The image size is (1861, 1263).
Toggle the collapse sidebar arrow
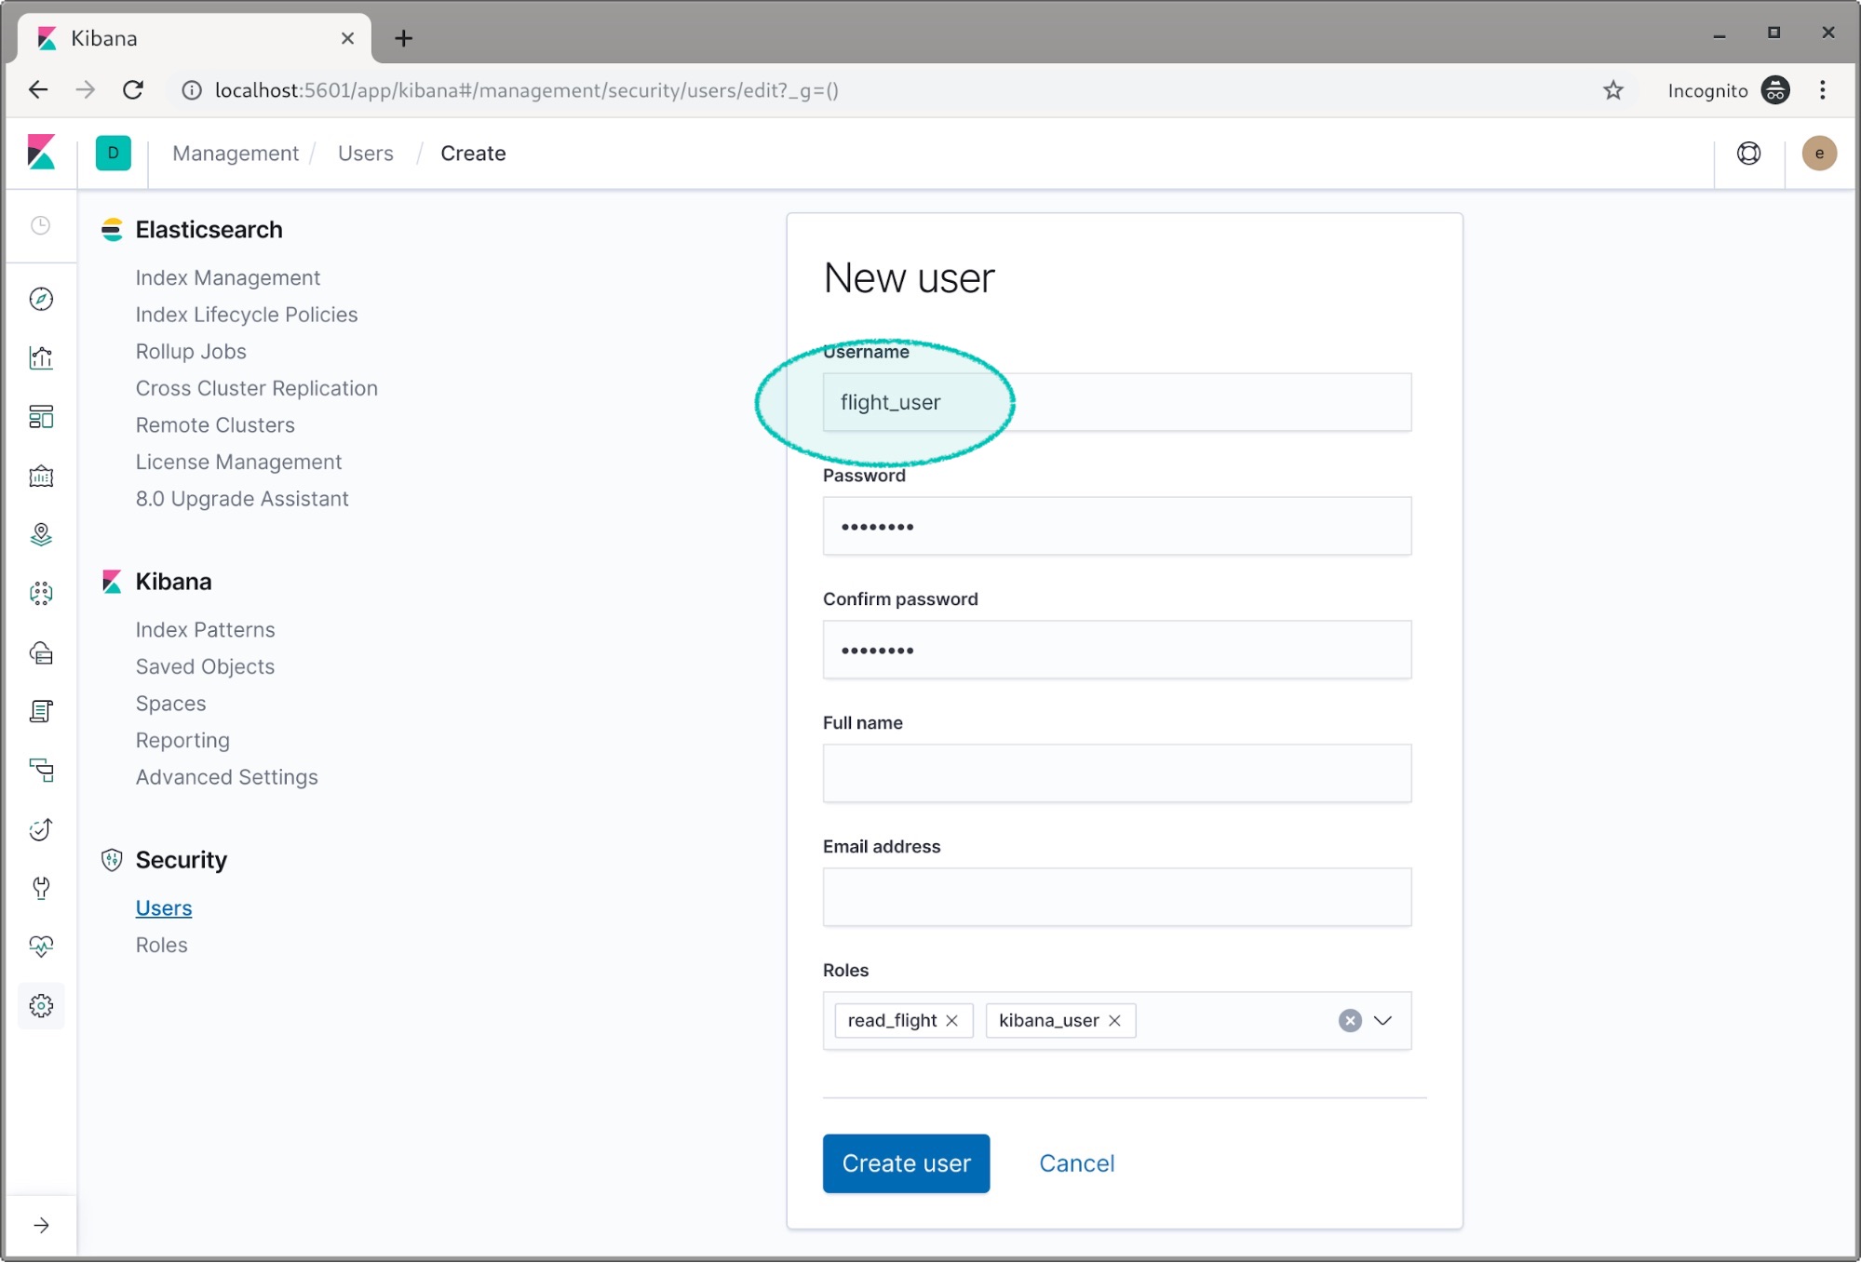41,1225
